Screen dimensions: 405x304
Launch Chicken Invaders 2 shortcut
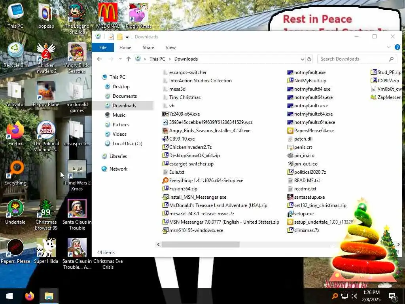click(46, 58)
